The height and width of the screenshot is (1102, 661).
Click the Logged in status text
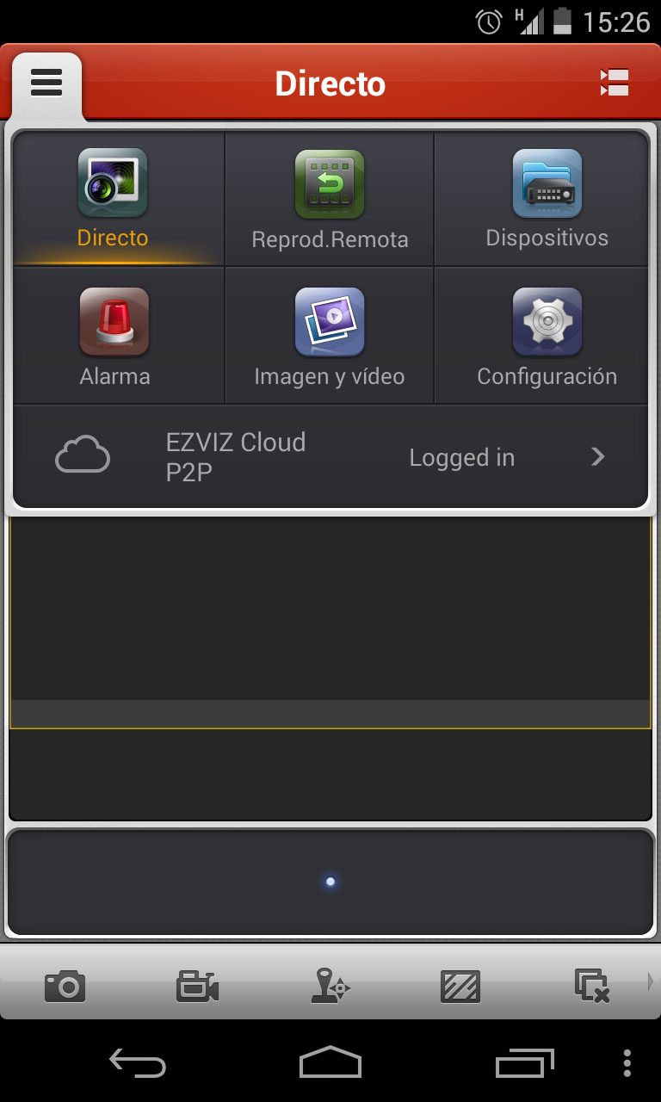(x=462, y=458)
